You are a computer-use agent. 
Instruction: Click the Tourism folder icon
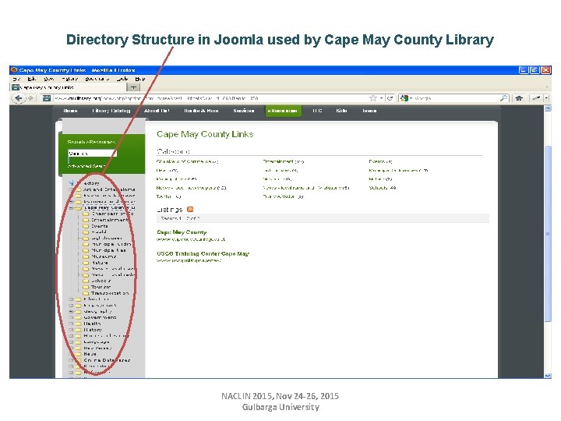click(86, 287)
